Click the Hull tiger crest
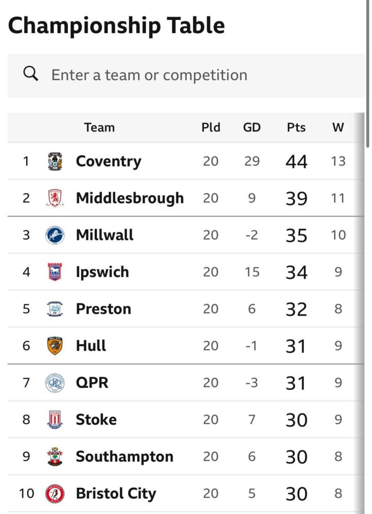The height and width of the screenshot is (514, 372). click(55, 346)
